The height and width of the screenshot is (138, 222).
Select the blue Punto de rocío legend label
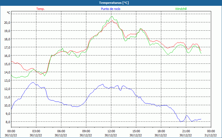point(110,9)
